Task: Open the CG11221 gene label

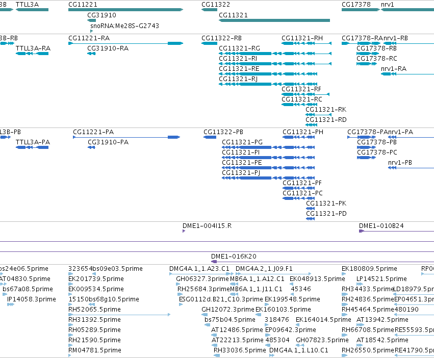Action: pos(83,5)
